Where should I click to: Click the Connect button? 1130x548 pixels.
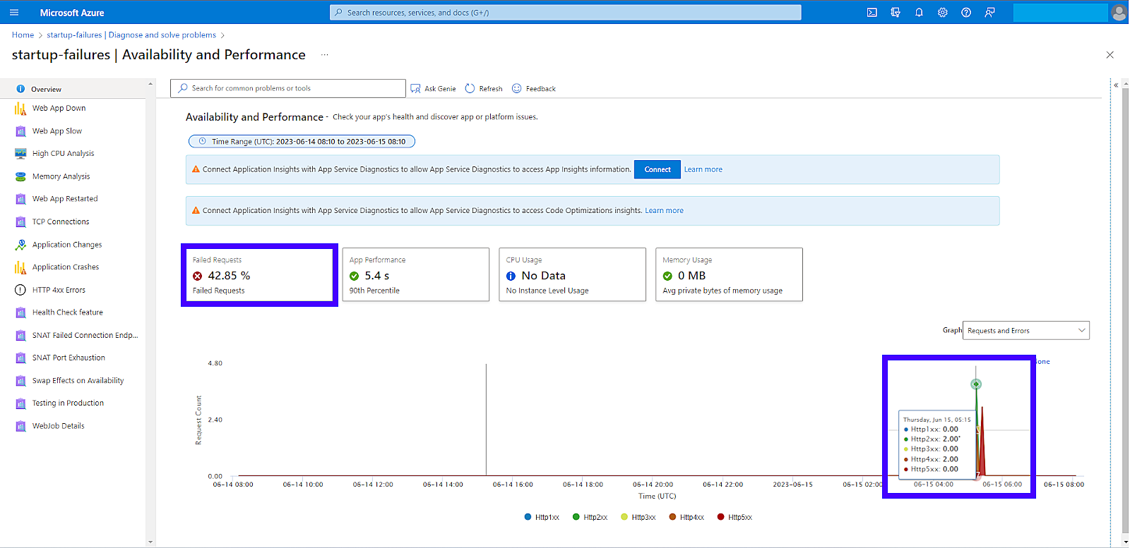point(658,170)
